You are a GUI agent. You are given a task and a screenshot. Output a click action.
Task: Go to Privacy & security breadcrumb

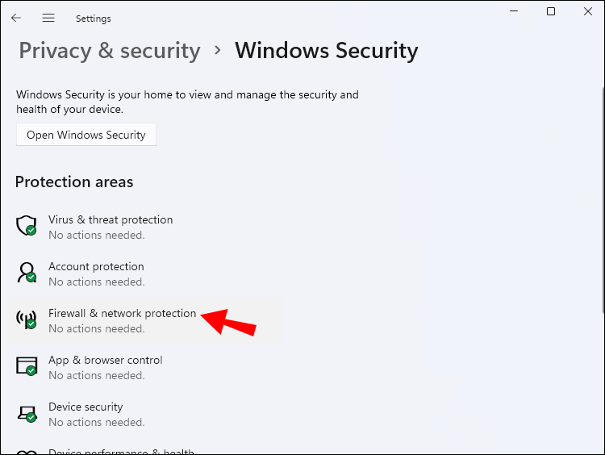109,51
